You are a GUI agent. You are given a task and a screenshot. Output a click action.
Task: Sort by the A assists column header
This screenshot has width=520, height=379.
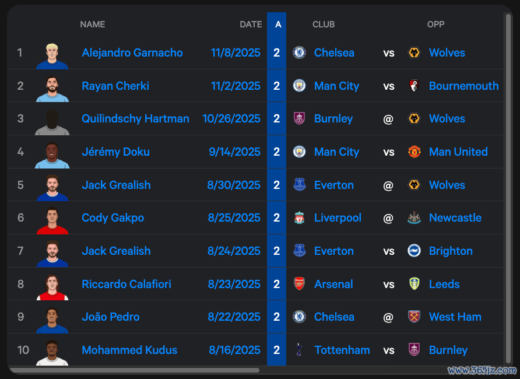[x=277, y=24]
